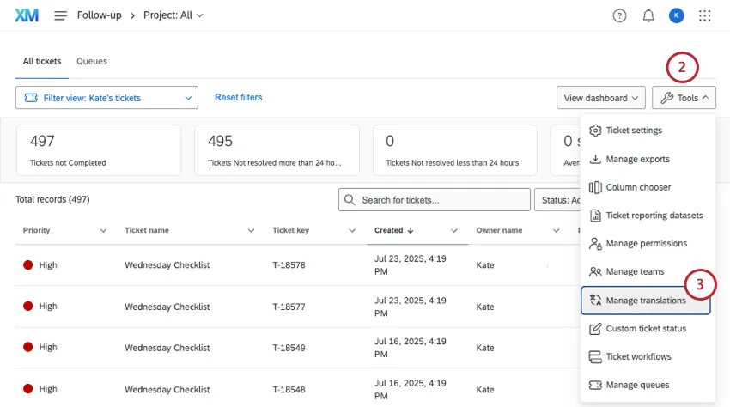
Task: Collapse the Tools menu button
Action: pos(684,98)
